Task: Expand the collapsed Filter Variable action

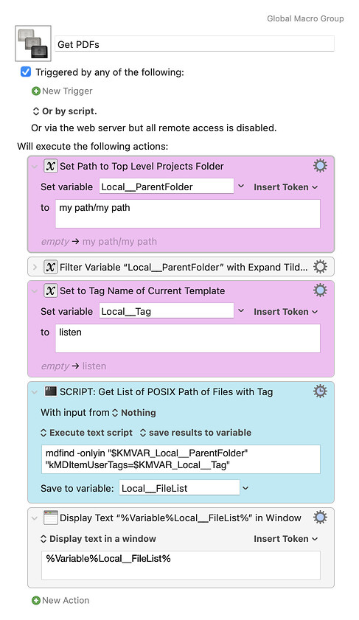Action: (35, 268)
